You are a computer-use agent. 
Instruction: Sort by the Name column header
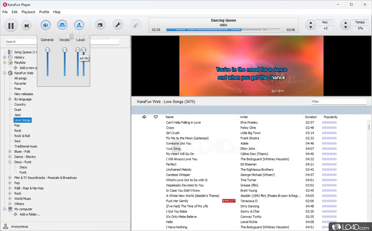point(170,117)
